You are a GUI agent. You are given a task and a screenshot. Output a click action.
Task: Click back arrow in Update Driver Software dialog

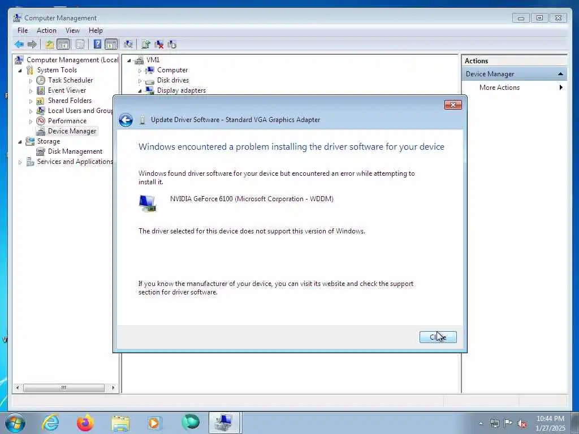(x=126, y=120)
